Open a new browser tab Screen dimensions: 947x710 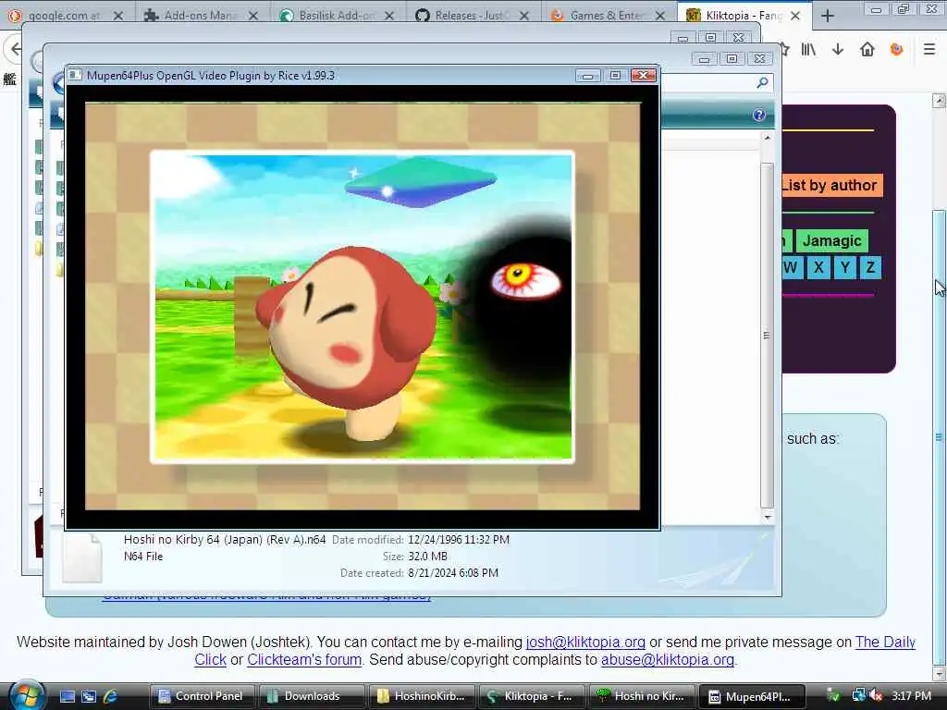828,17
